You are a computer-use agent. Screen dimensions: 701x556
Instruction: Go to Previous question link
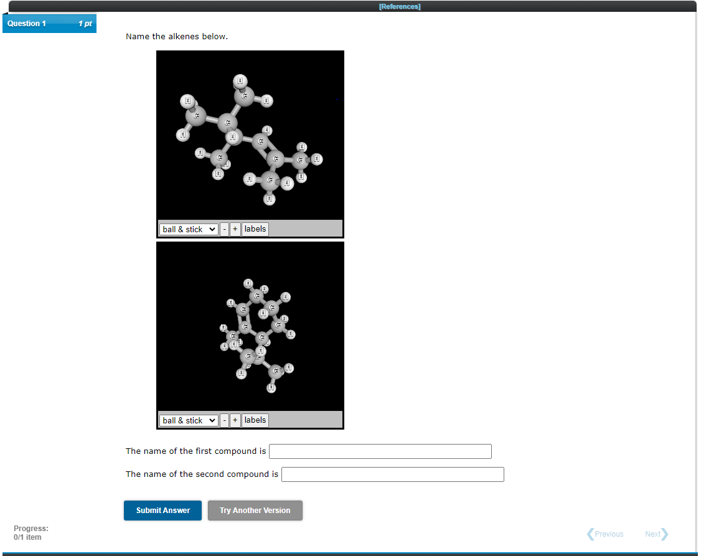[605, 534]
